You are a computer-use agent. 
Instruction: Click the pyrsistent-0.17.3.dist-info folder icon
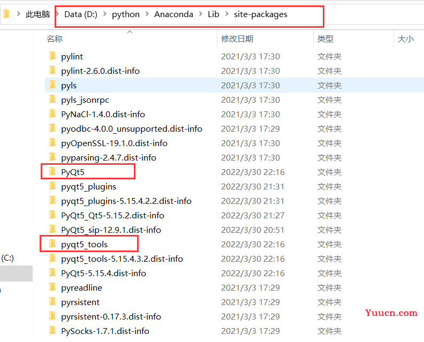pyautogui.click(x=52, y=316)
